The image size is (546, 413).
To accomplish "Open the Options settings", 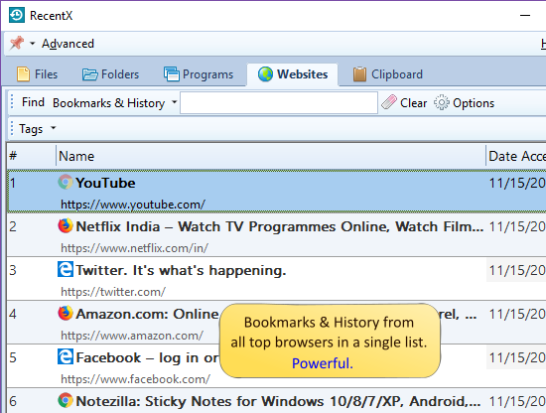I will click(x=474, y=103).
